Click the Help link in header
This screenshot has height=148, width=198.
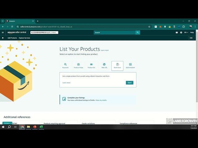[192, 32]
